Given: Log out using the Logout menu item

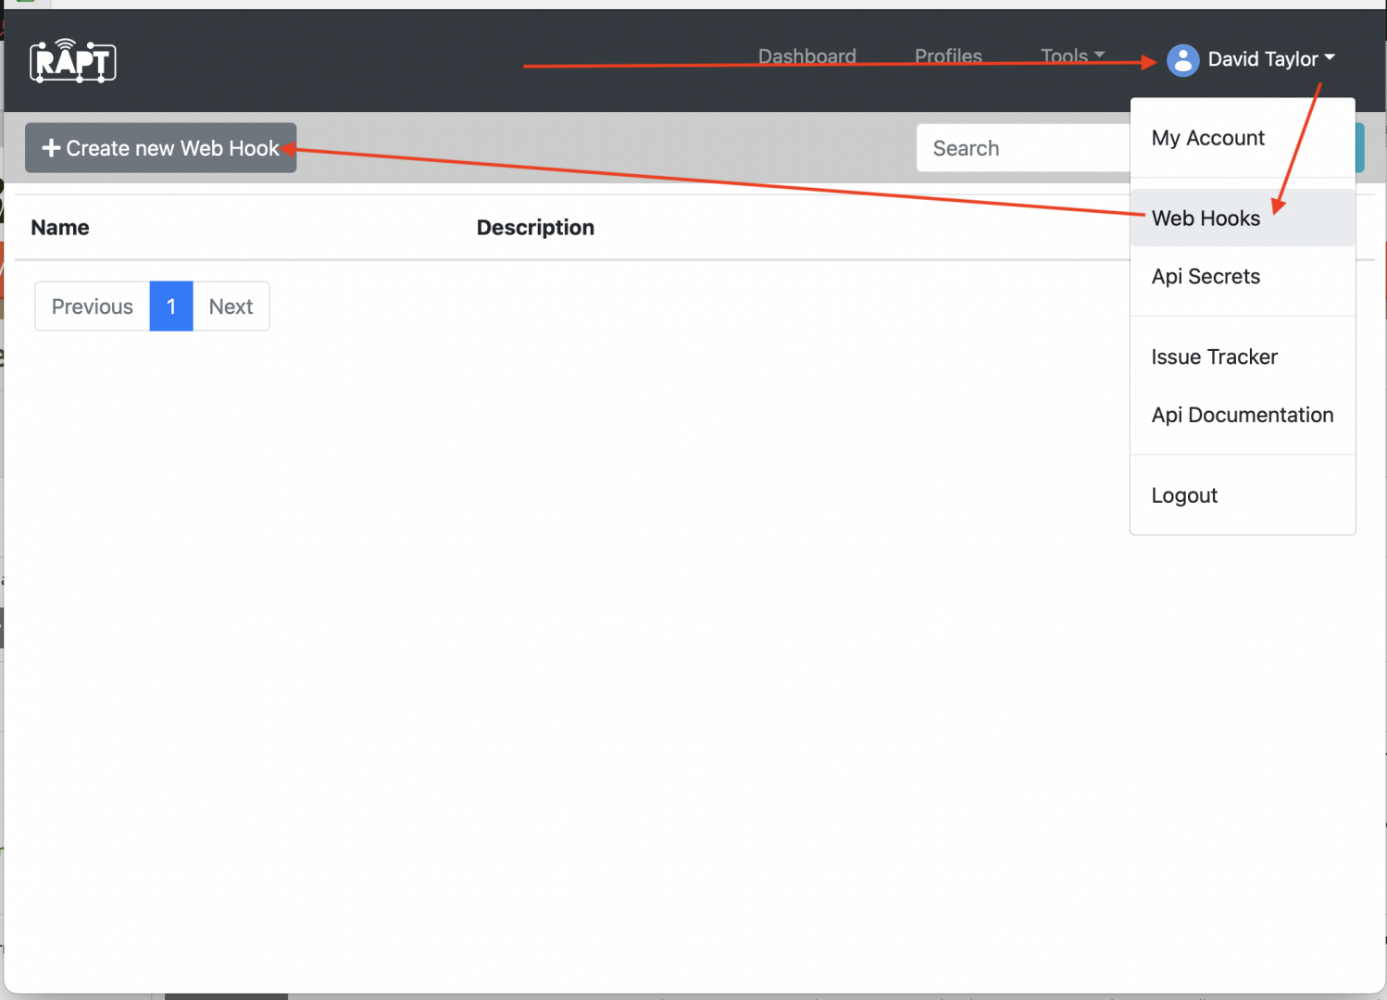Looking at the screenshot, I should (x=1183, y=496).
